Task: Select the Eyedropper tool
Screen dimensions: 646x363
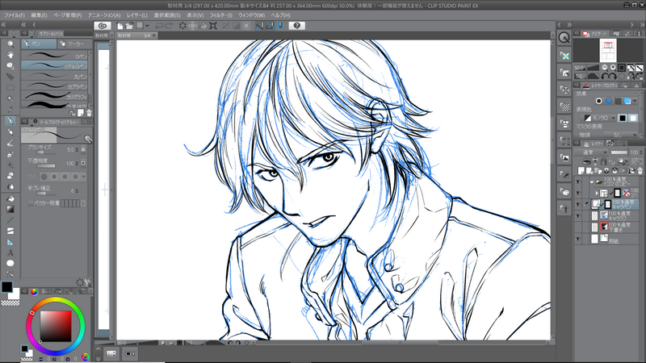Action: (10, 110)
